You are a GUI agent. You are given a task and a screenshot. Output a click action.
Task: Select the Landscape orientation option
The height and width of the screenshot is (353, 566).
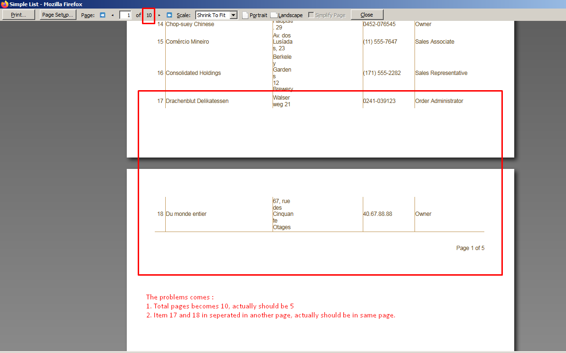287,15
